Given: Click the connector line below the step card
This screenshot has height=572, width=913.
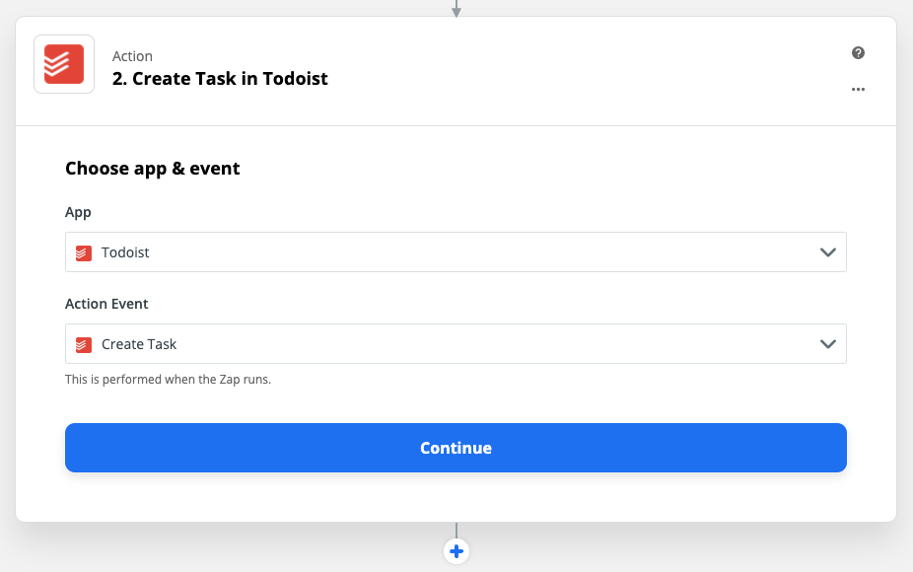Looking at the screenshot, I should pyautogui.click(x=456, y=528).
